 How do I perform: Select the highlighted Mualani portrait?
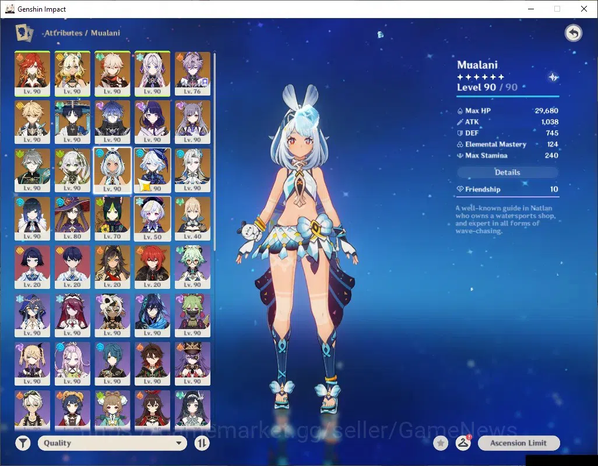coord(112,171)
